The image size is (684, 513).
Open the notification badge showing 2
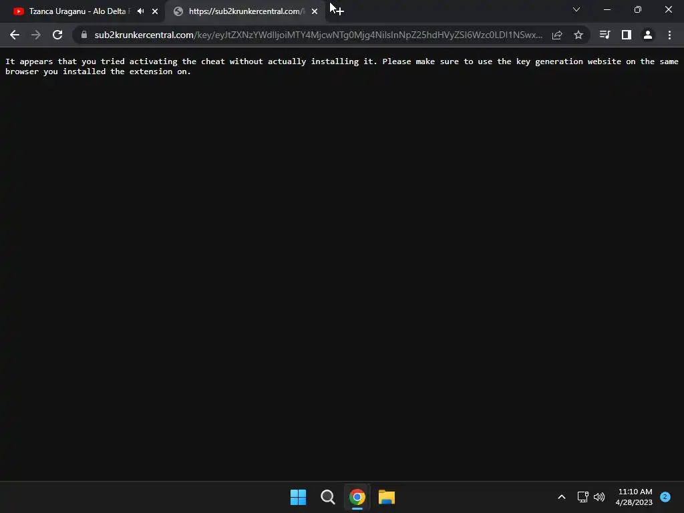click(665, 497)
